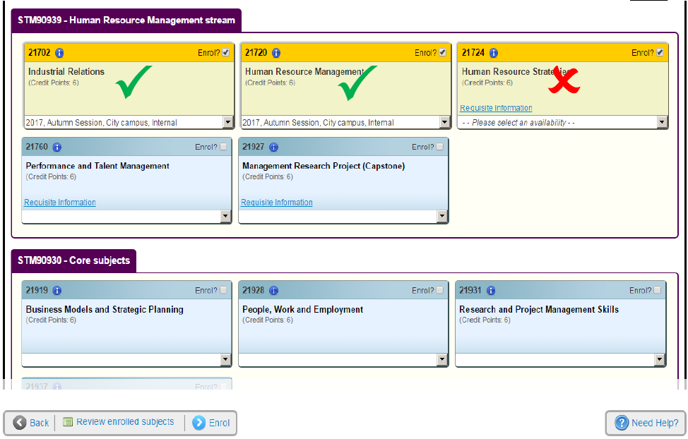Image resolution: width=688 pixels, height=439 pixels.
Task: Click Management Research Project (Capstone) title
Action: pyautogui.click(x=324, y=166)
